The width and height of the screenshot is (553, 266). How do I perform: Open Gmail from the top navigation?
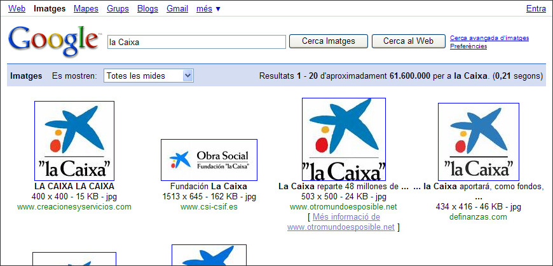click(x=177, y=8)
